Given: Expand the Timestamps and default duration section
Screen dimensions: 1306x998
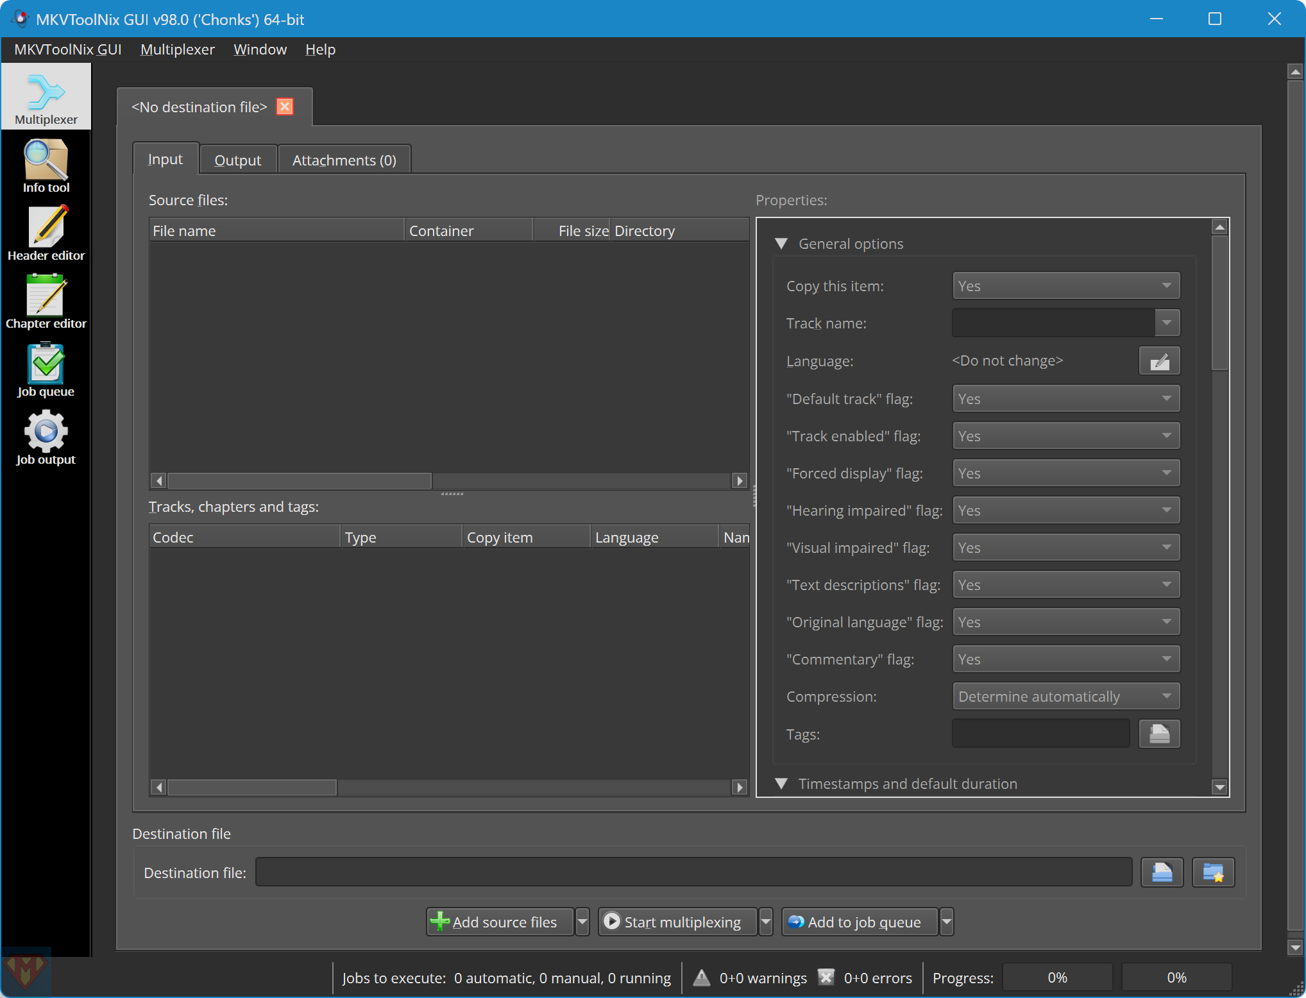Looking at the screenshot, I should pyautogui.click(x=781, y=784).
